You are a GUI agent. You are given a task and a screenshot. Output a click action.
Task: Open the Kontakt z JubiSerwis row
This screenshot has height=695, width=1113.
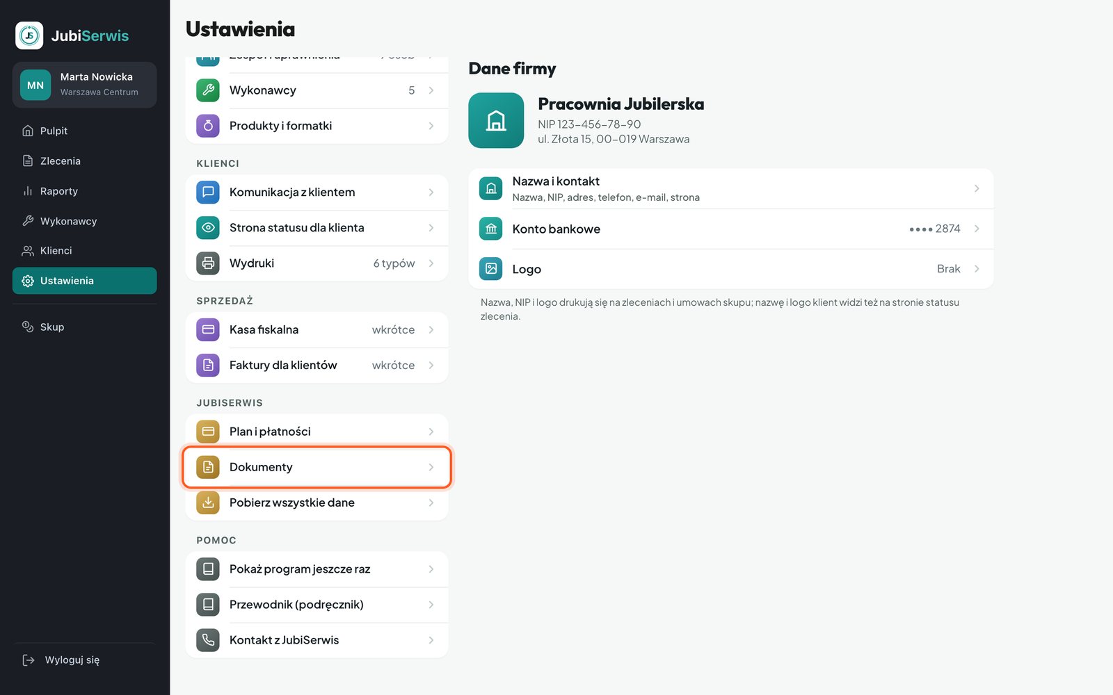317,640
